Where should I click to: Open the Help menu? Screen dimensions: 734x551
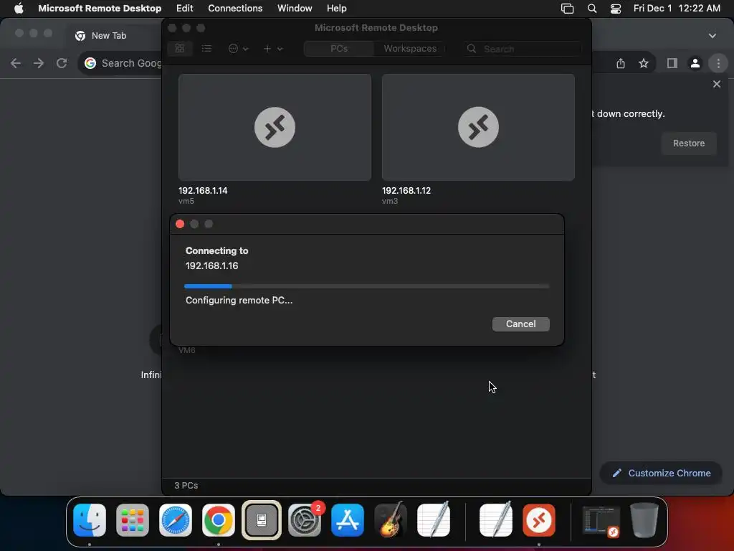click(337, 8)
